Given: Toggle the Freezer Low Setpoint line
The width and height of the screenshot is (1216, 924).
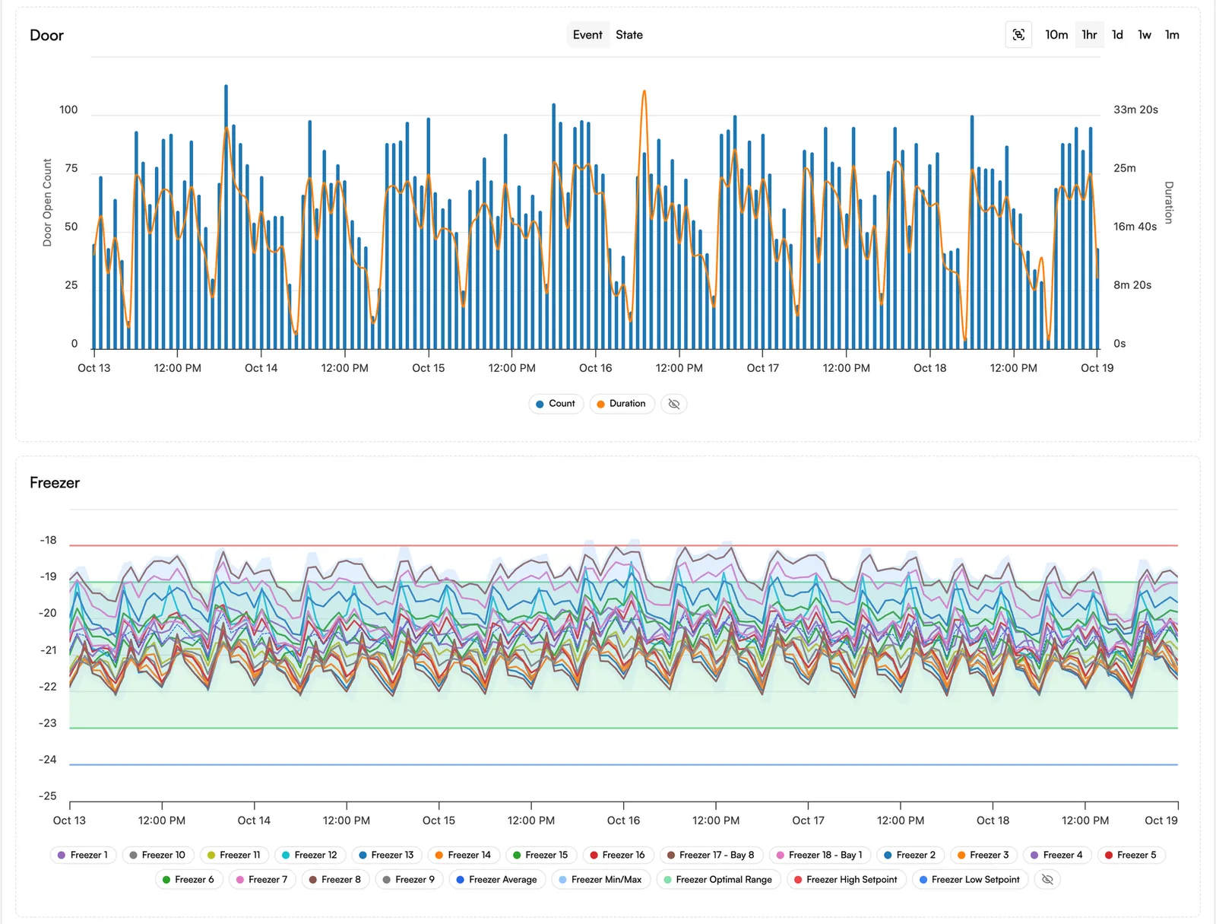Looking at the screenshot, I should (x=970, y=880).
